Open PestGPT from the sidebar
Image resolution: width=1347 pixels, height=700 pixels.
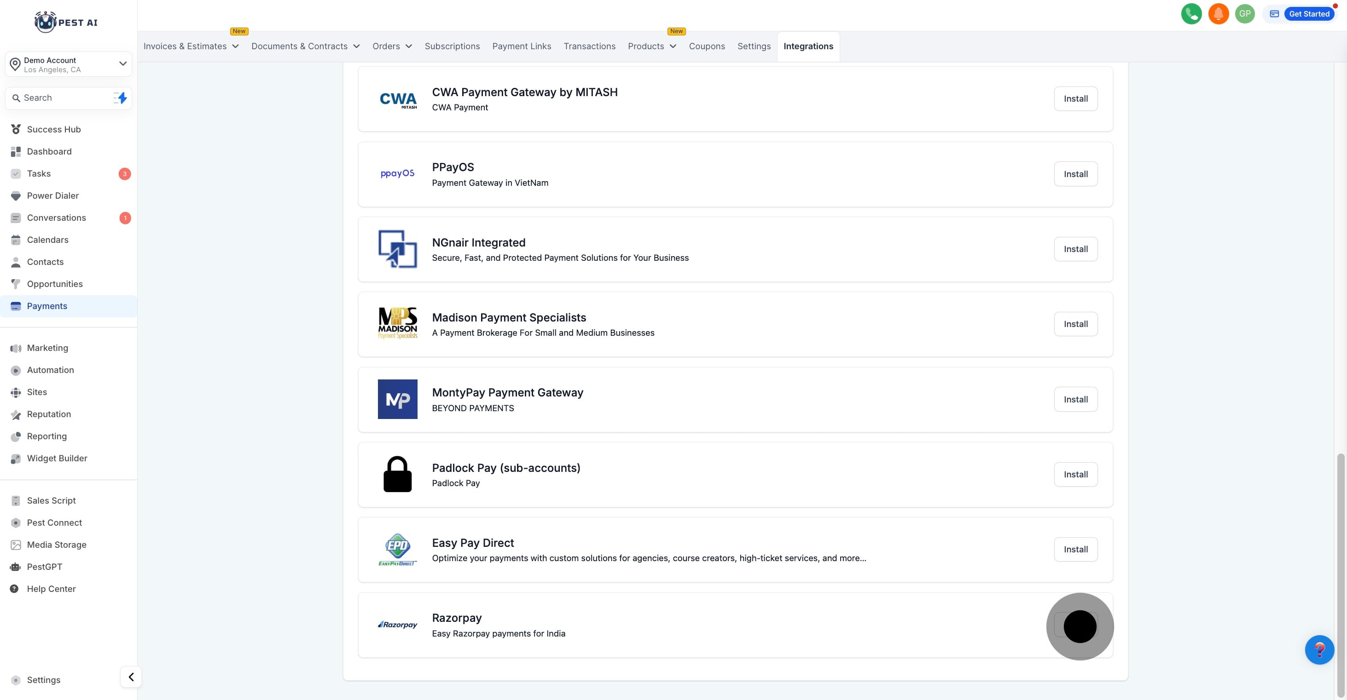pos(45,567)
